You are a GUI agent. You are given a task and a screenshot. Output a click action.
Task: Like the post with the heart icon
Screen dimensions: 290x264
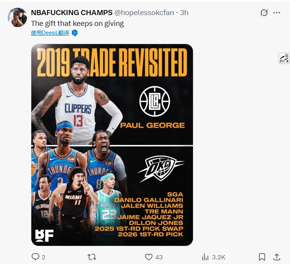tap(148, 257)
